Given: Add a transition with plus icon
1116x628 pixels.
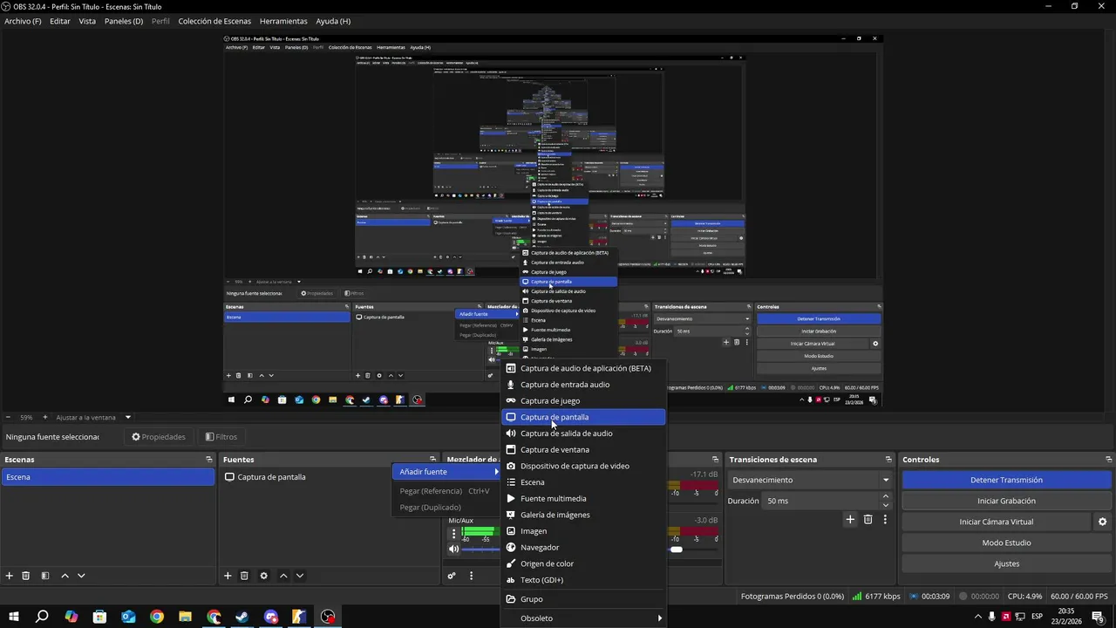Looking at the screenshot, I should 850,519.
